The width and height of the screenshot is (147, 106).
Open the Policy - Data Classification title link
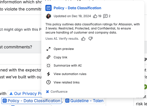(x=77, y=8)
